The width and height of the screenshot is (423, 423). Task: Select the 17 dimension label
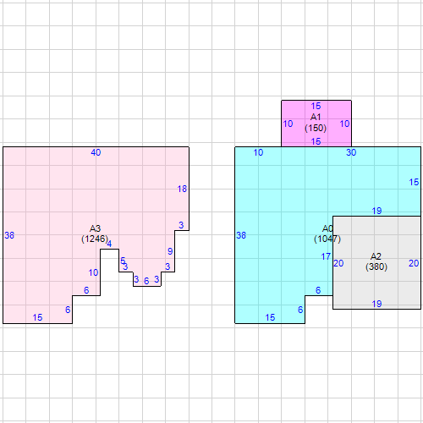click(326, 256)
